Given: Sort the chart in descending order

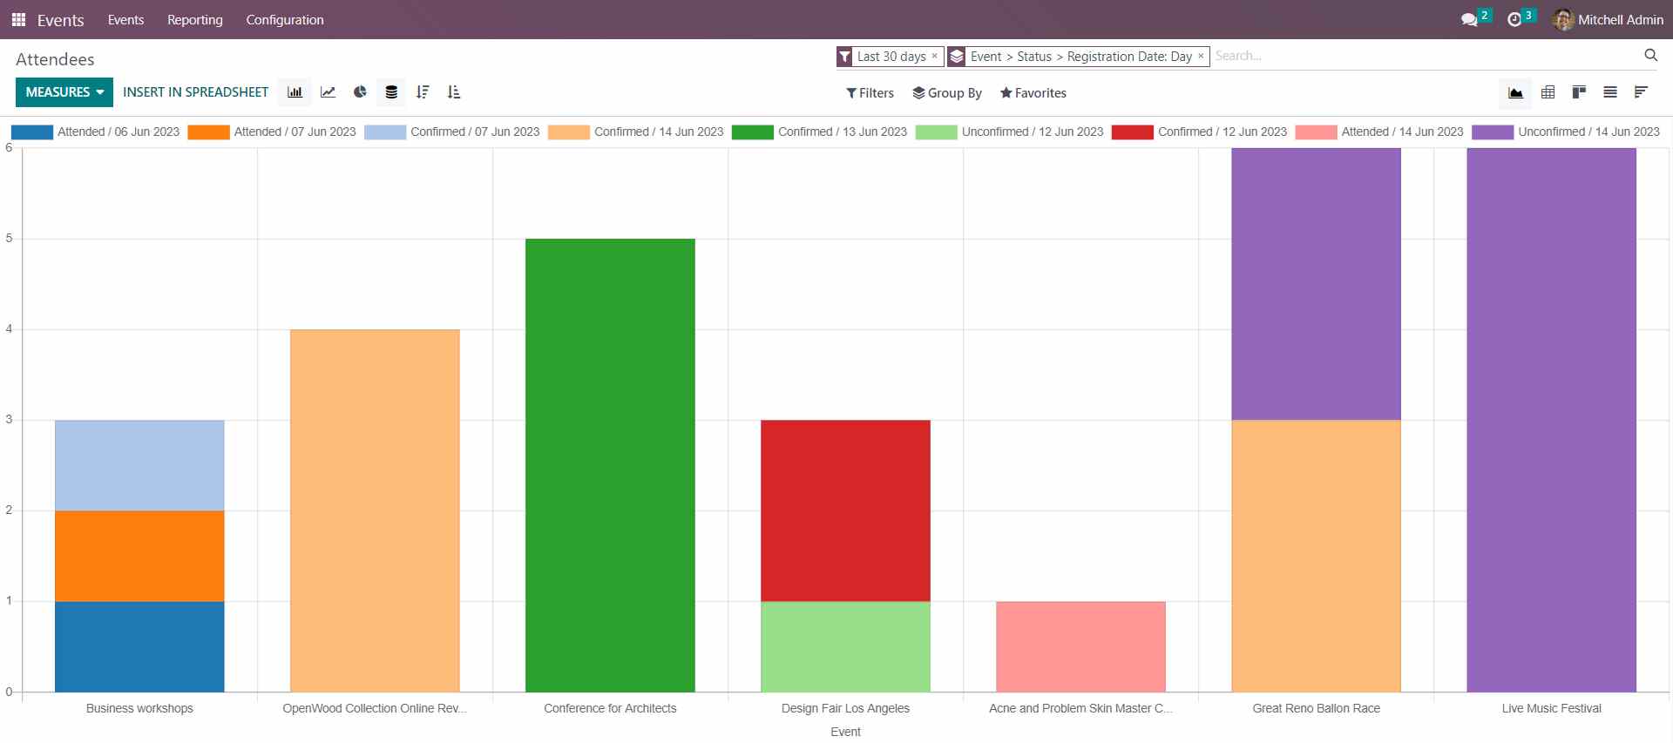Looking at the screenshot, I should (x=423, y=92).
